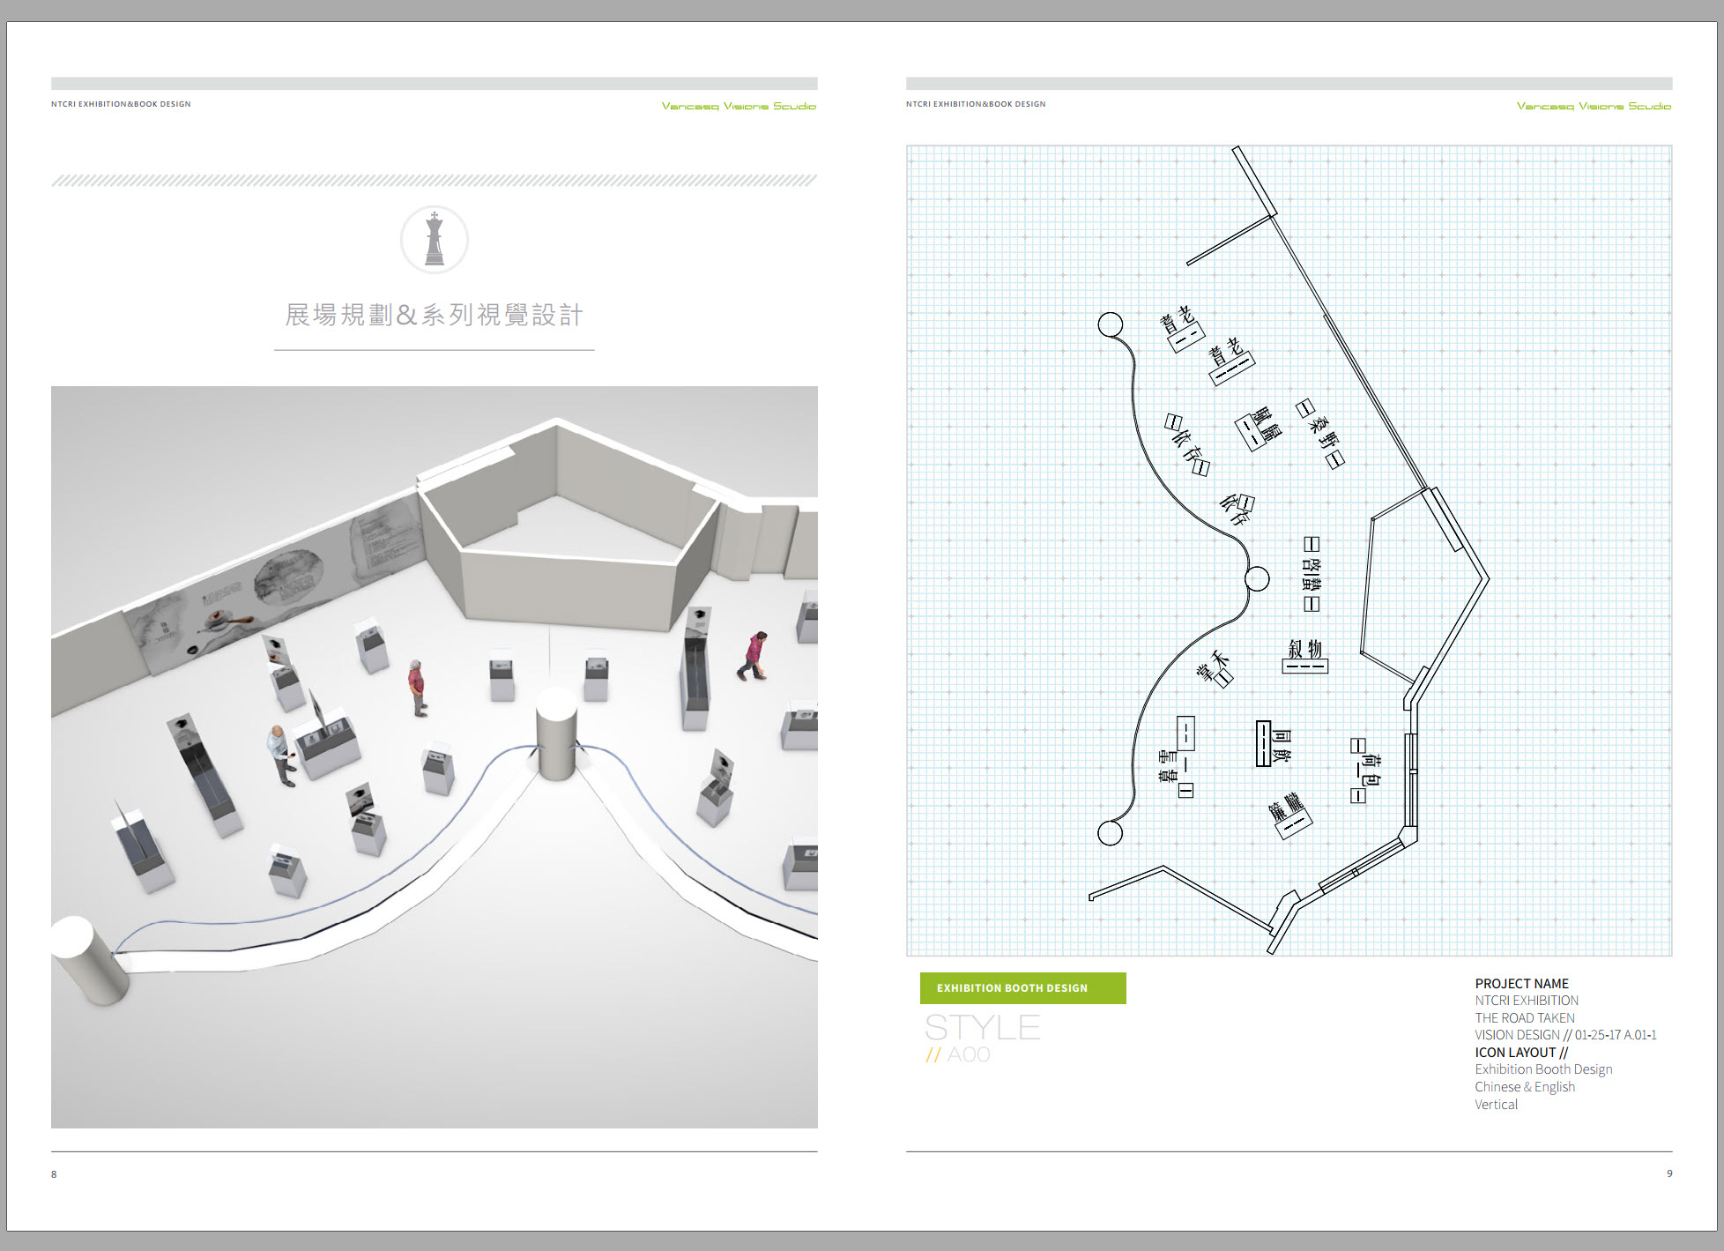Screen dimensions: 1724x1251
Task: Click the bottom circle of the floor plan curve
Action: (x=1110, y=832)
